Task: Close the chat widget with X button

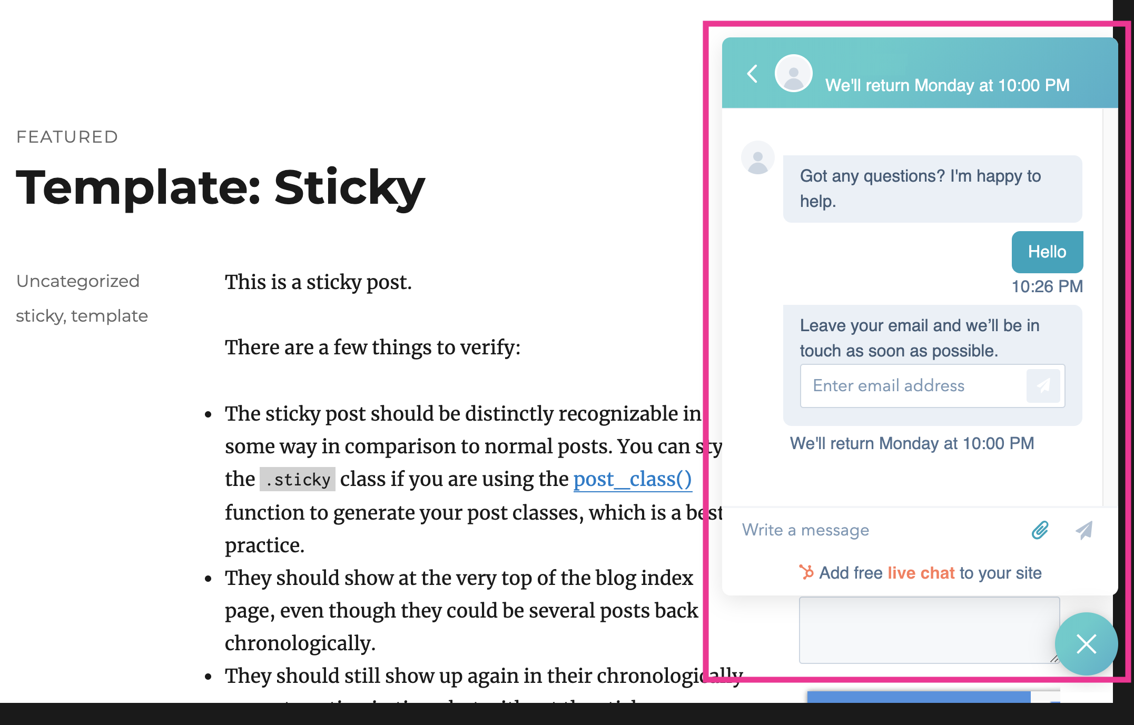Action: (1086, 643)
